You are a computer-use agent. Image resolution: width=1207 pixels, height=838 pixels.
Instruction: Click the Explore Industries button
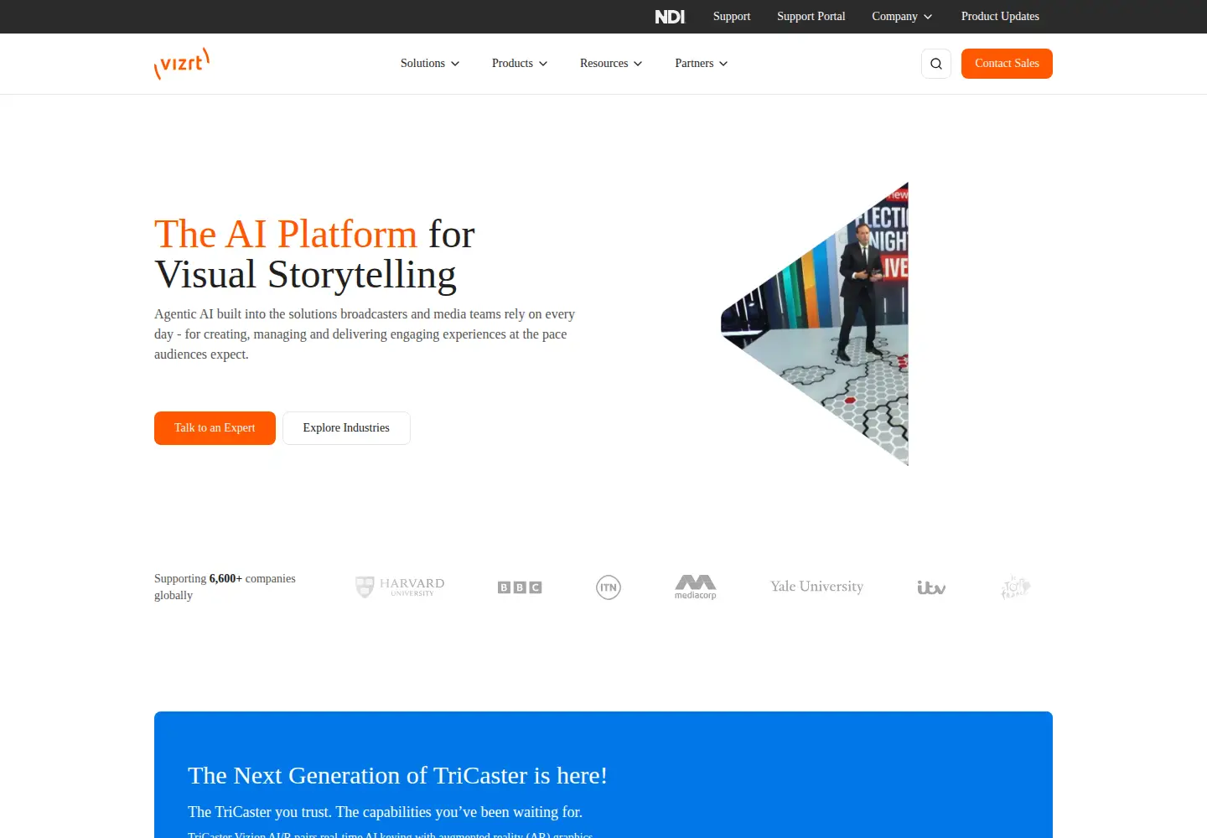coord(346,428)
